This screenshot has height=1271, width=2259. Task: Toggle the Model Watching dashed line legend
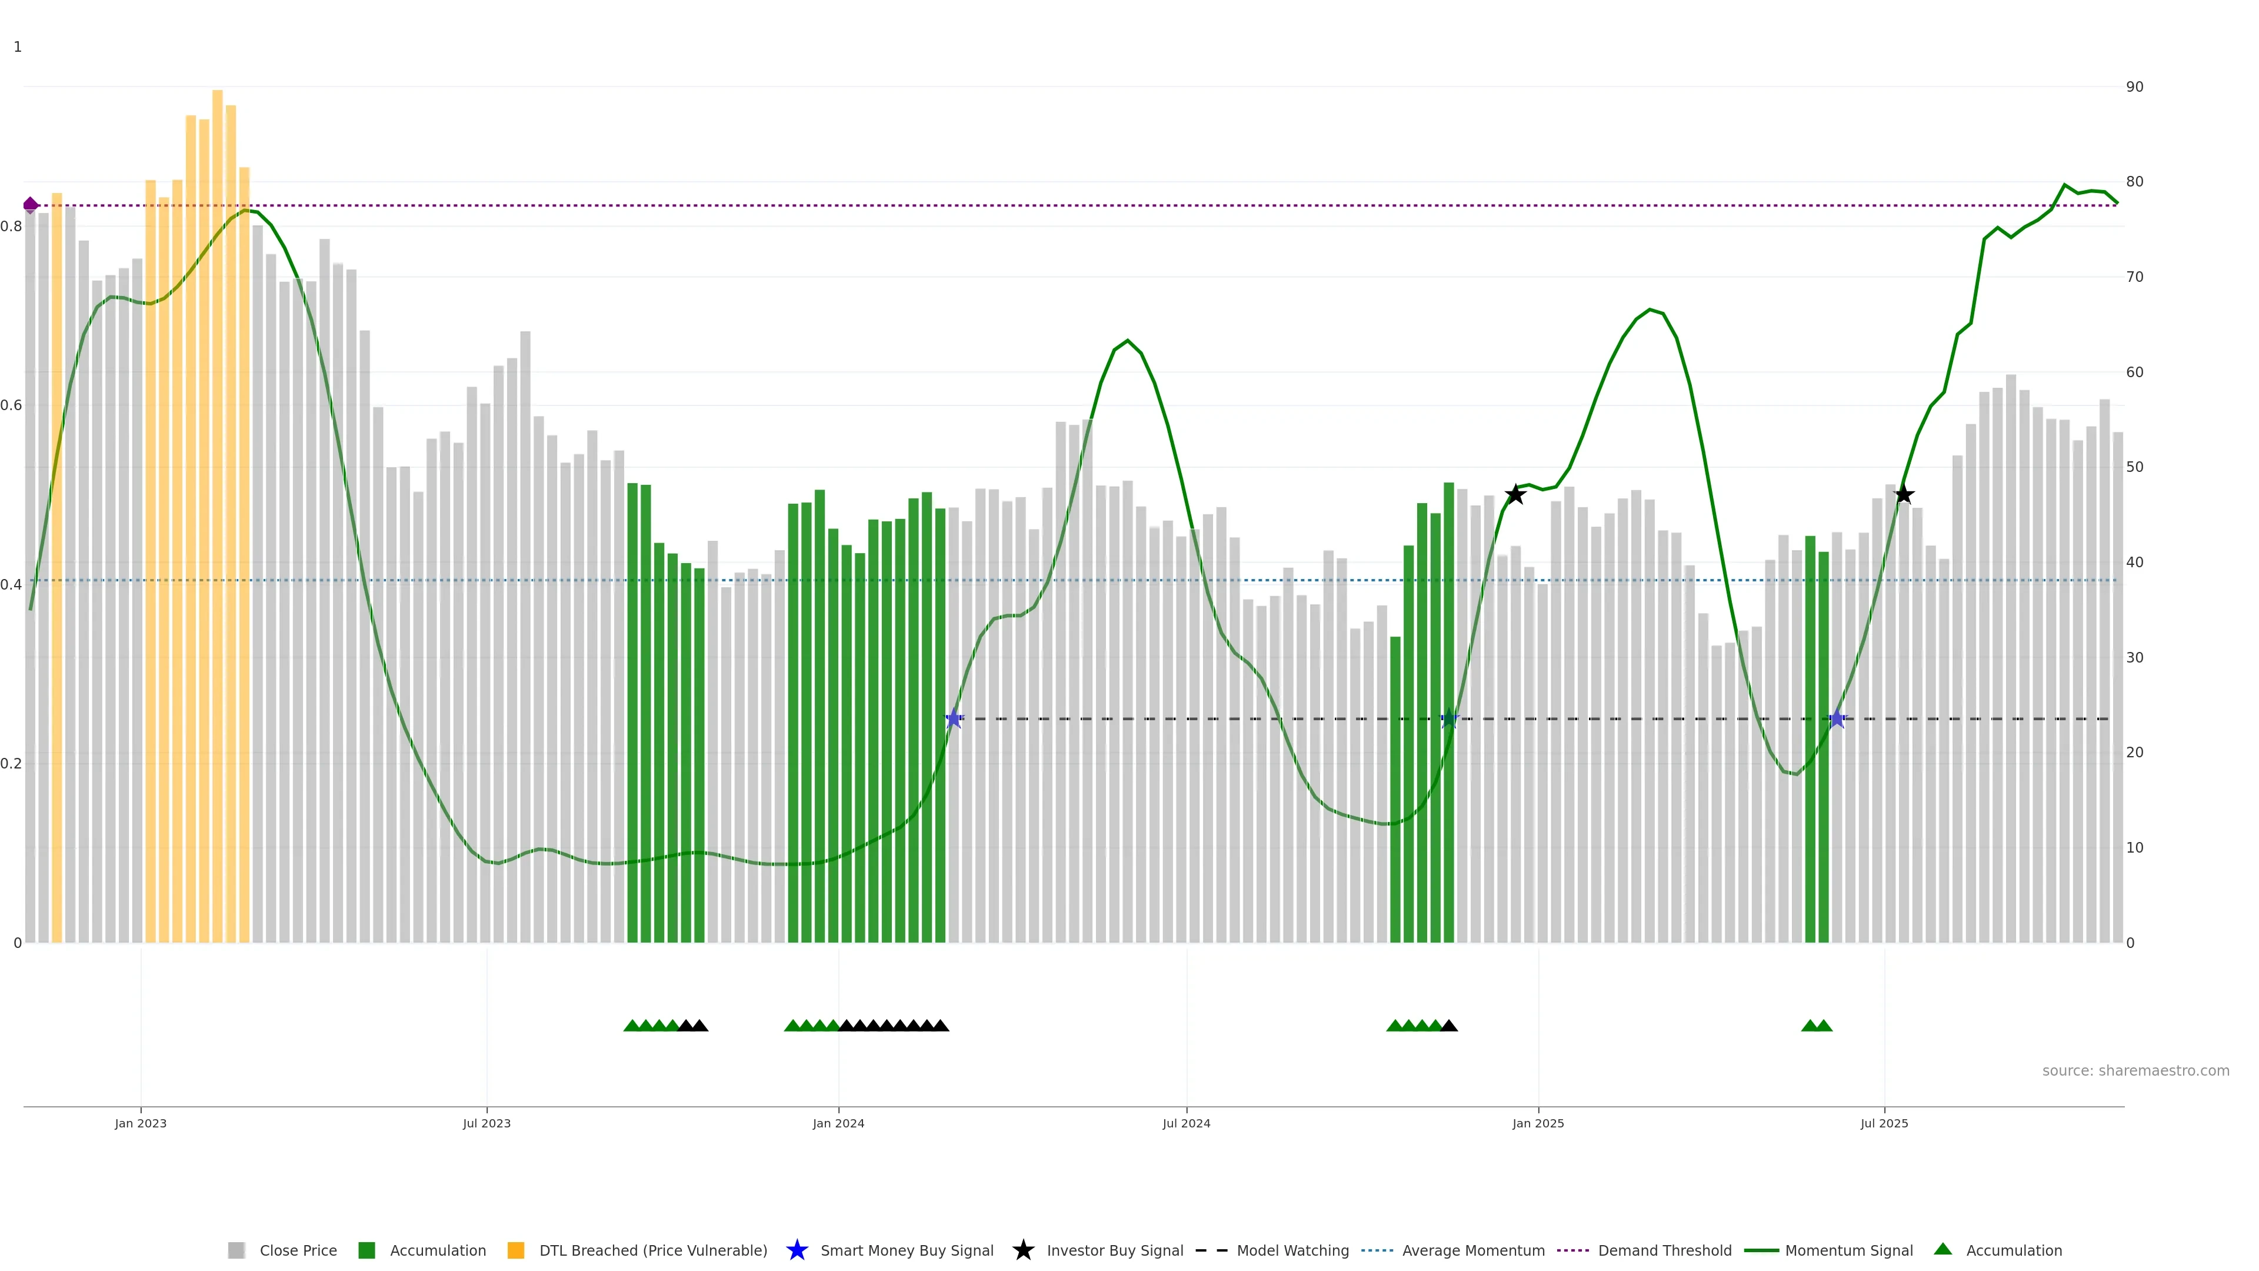(x=1211, y=1250)
